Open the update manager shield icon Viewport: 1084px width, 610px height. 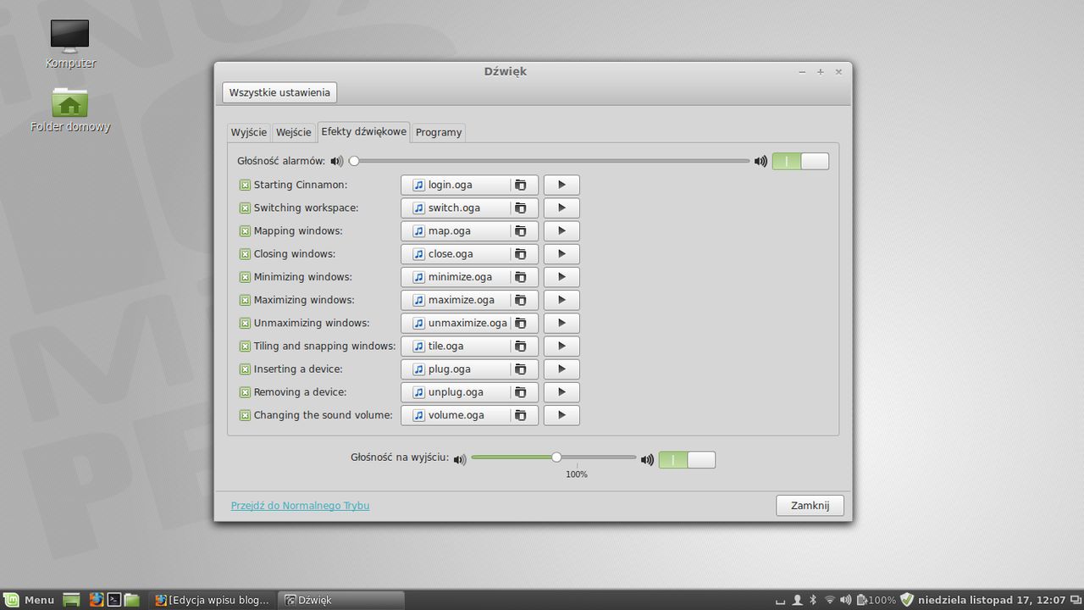tap(907, 600)
